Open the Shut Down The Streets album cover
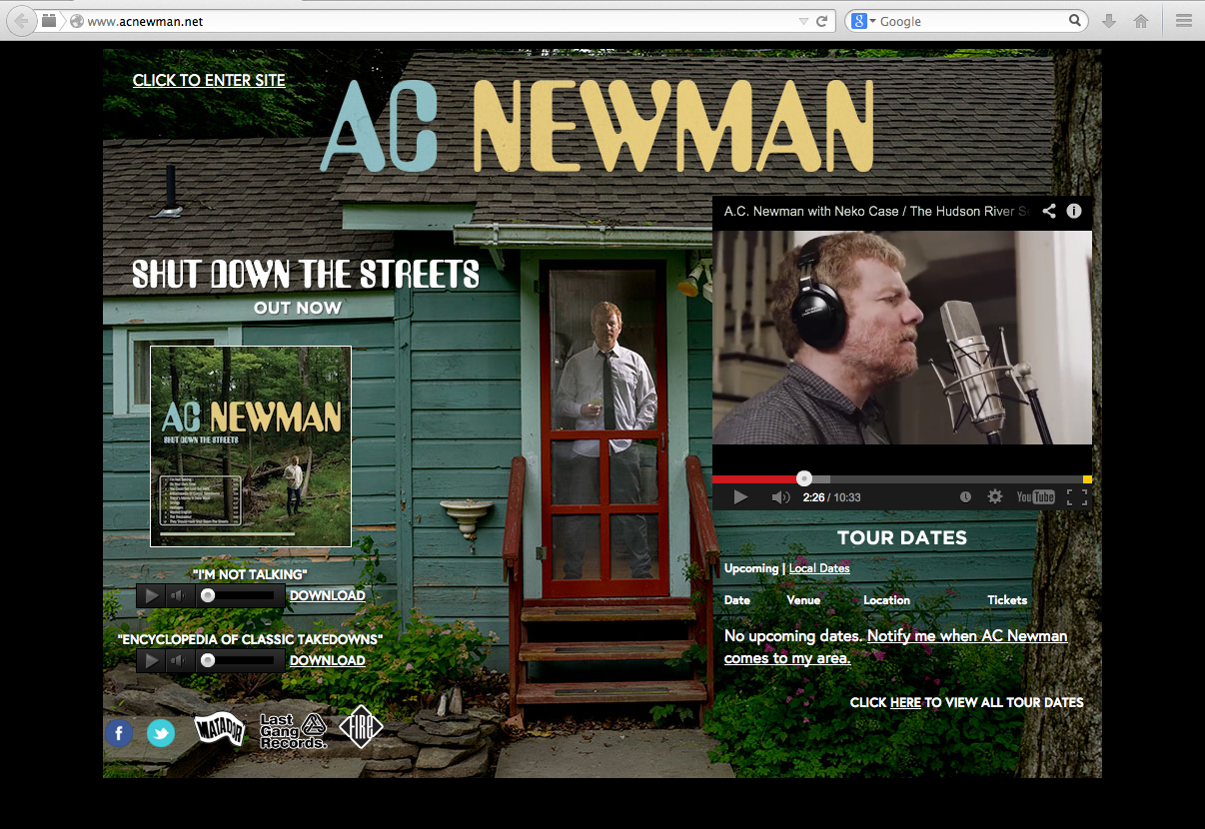This screenshot has width=1205, height=829. point(251,446)
